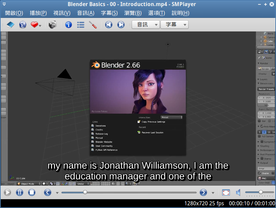Show file info with the blue info icon
Screen dimensions: 276x208
point(69,25)
